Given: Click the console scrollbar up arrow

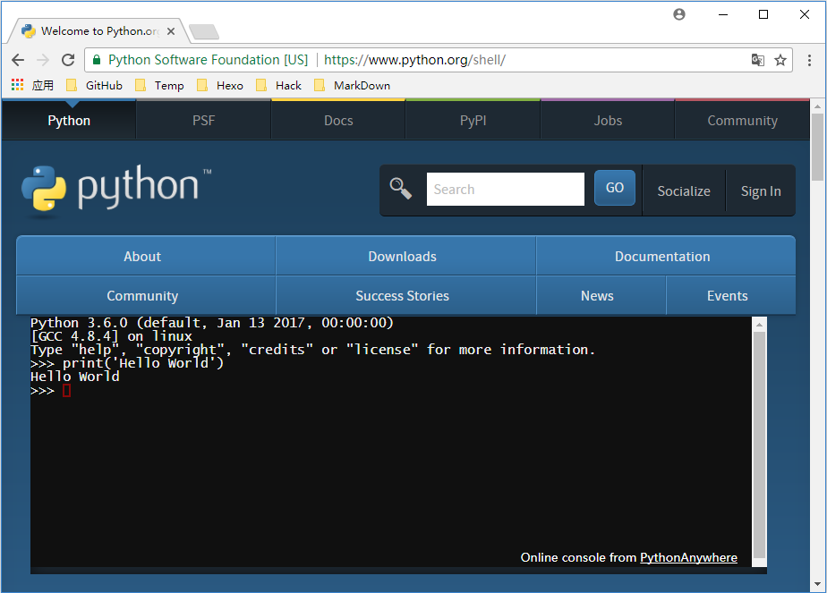Looking at the screenshot, I should 759,324.
